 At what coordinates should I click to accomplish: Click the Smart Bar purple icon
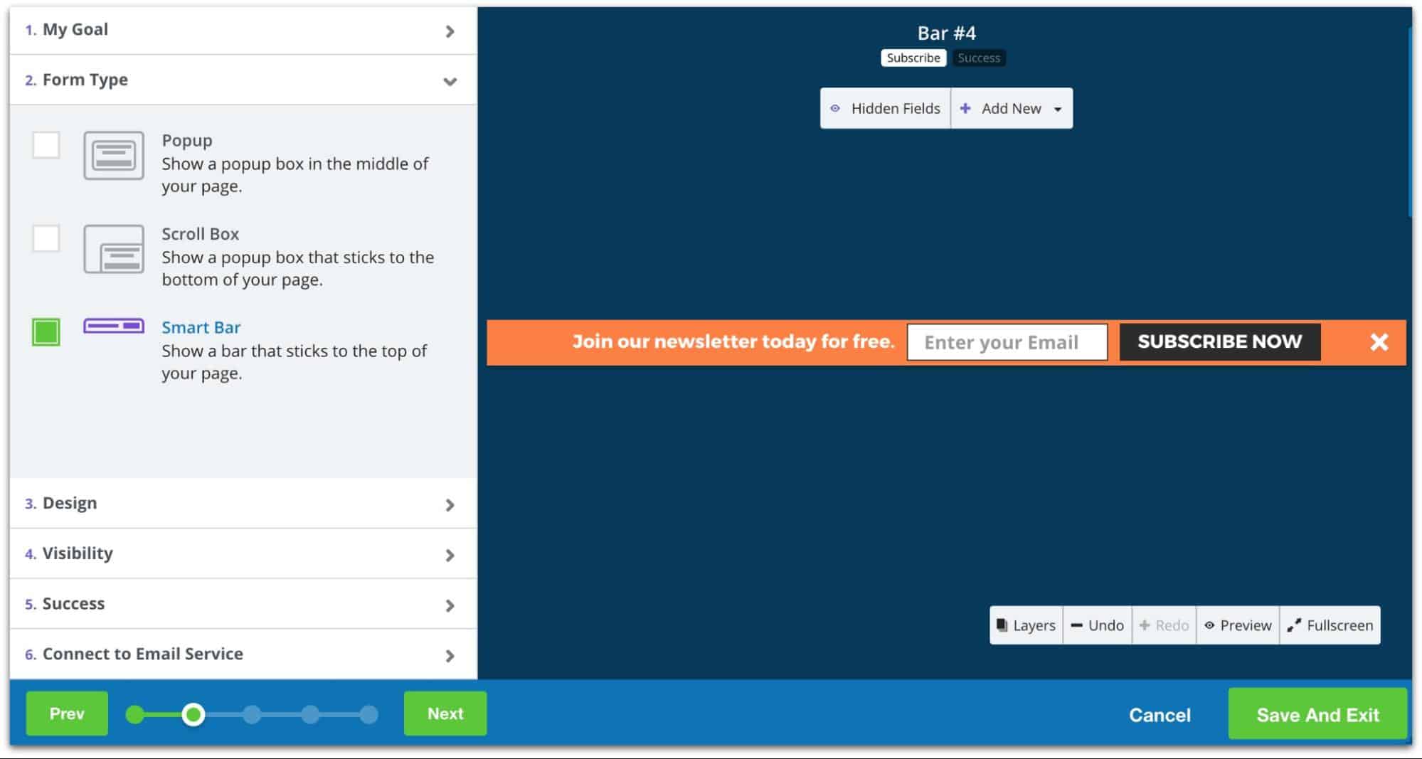coord(114,326)
